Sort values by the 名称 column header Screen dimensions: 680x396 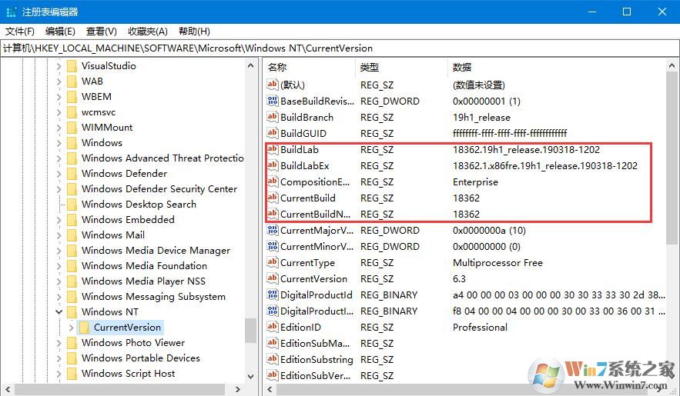(310, 67)
